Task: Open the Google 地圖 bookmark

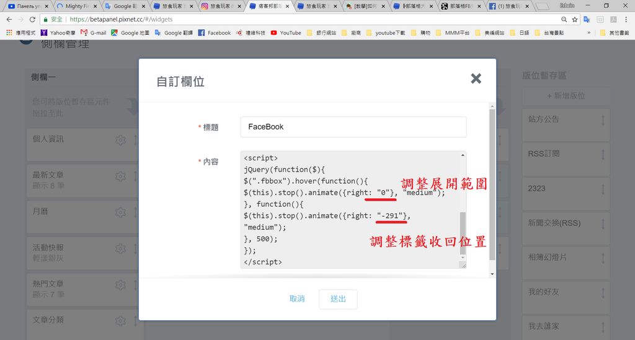Action: [x=130, y=33]
